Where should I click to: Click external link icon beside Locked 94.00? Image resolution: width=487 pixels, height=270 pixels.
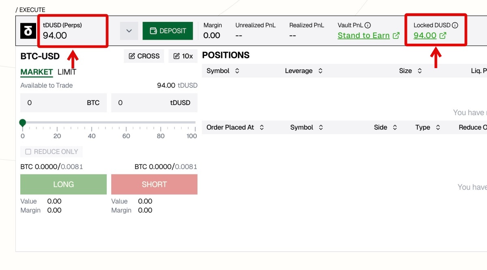[x=443, y=36]
